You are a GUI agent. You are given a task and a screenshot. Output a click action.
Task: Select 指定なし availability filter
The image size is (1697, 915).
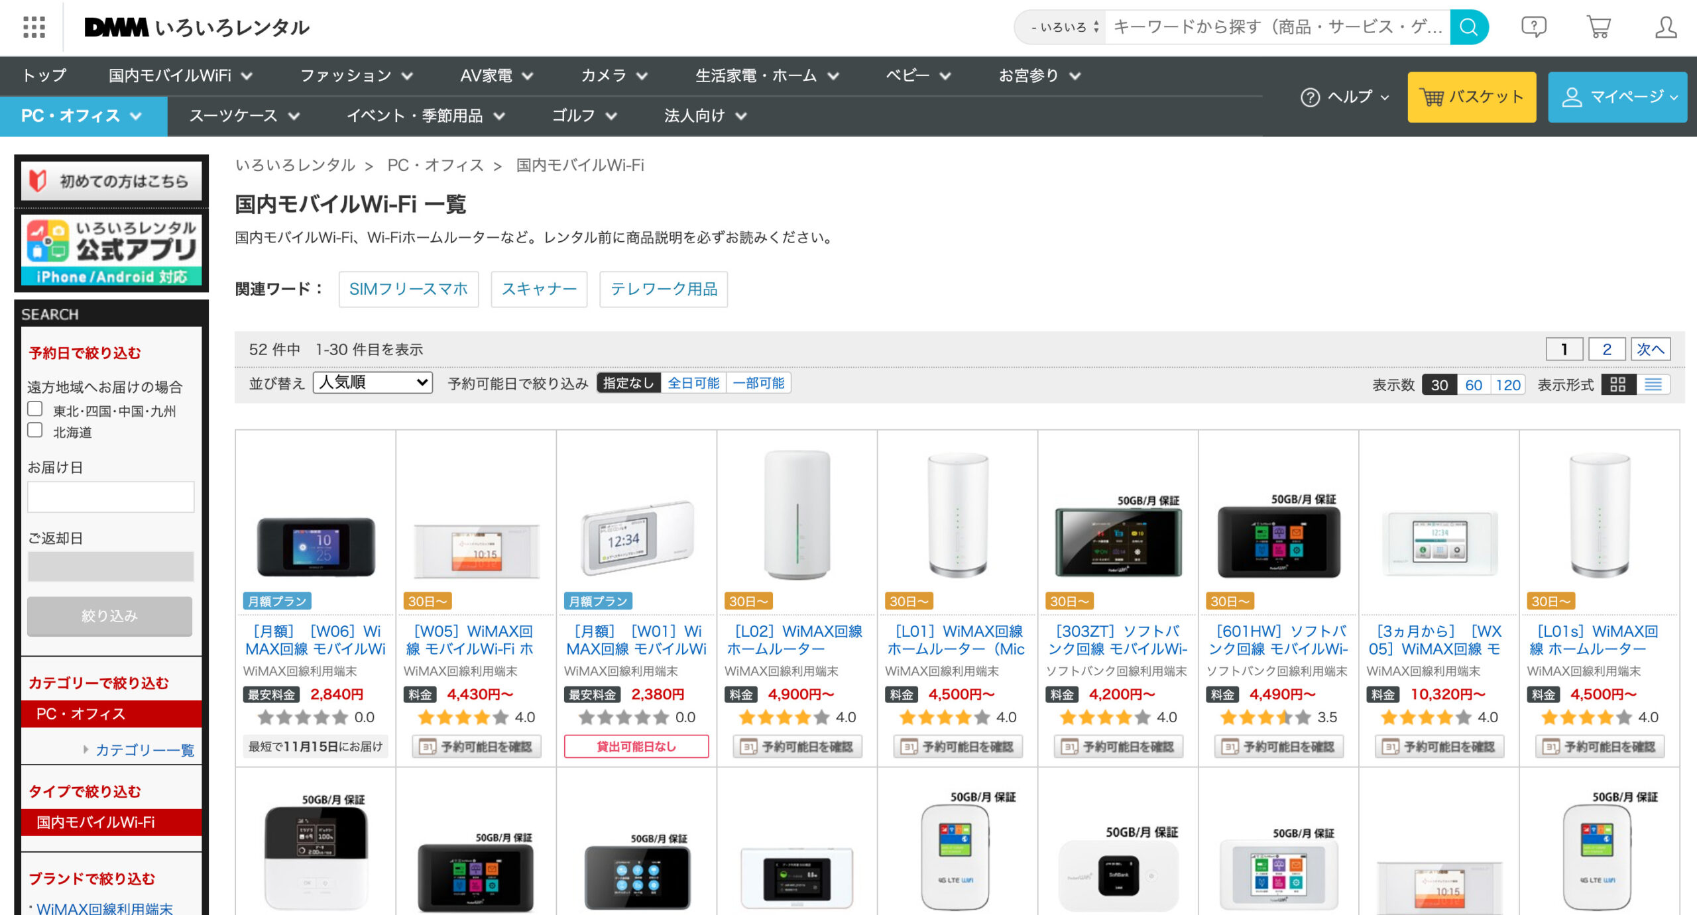(x=628, y=383)
